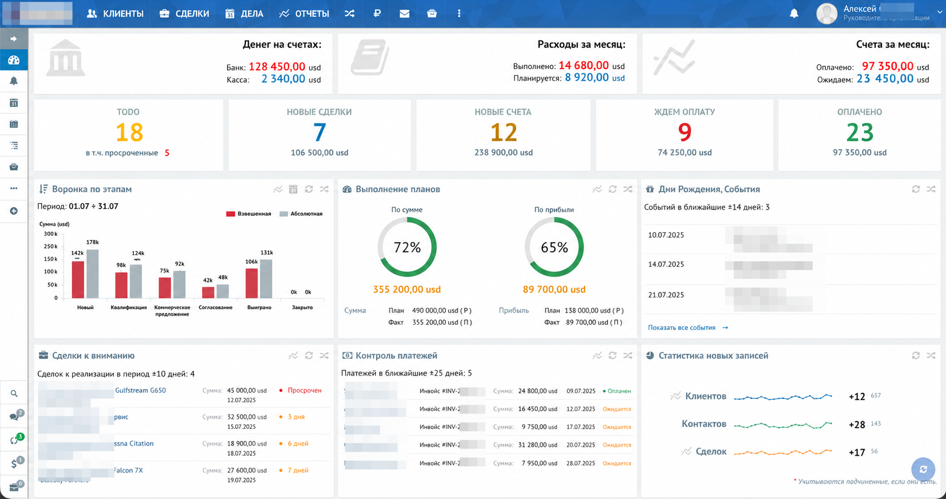Open the briefcase deals icon in left sidebar
The height and width of the screenshot is (499, 946).
(x=14, y=167)
